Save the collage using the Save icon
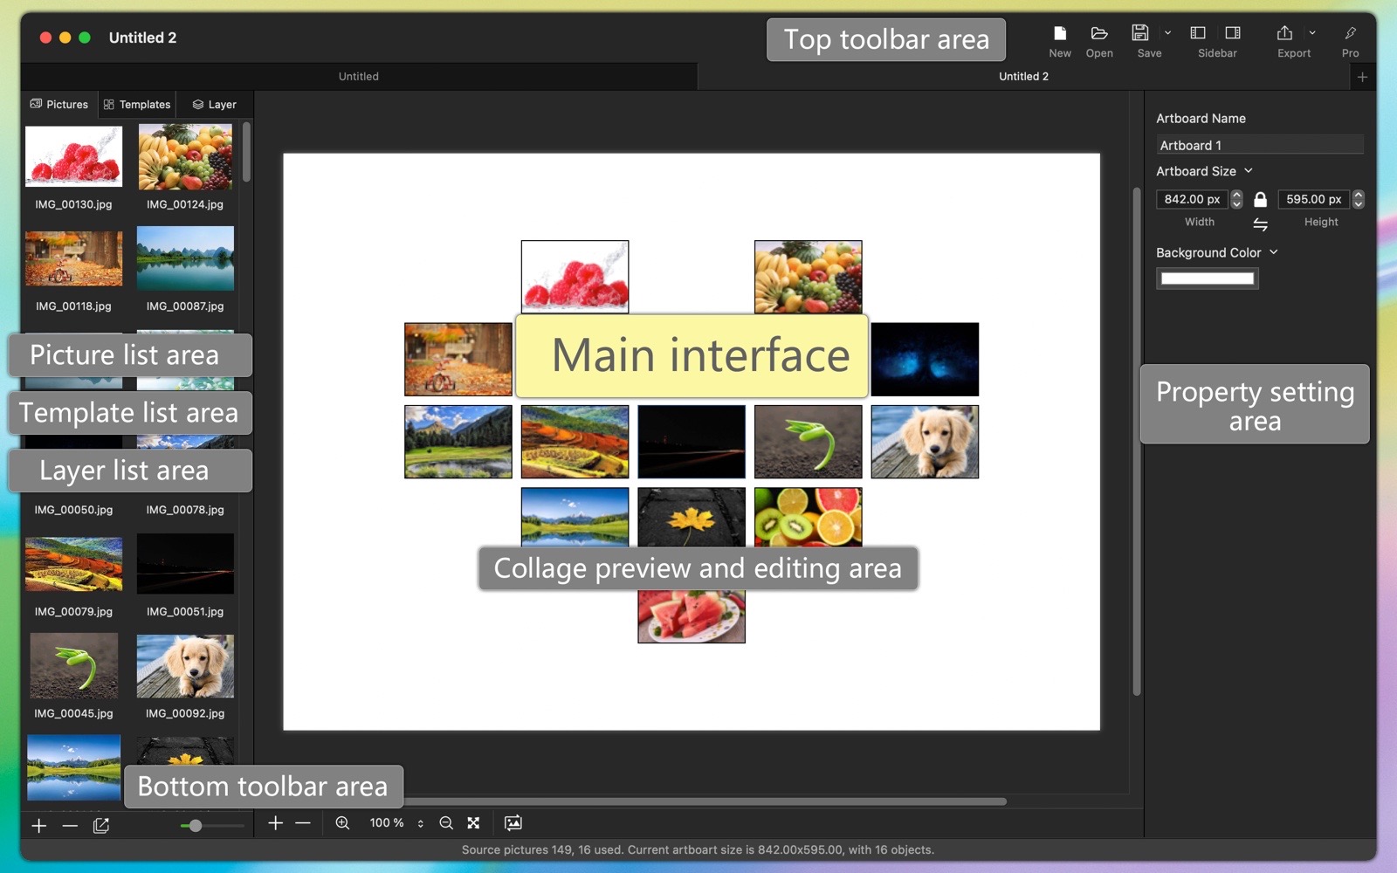Screen dimensions: 1397x873 coord(1139,34)
